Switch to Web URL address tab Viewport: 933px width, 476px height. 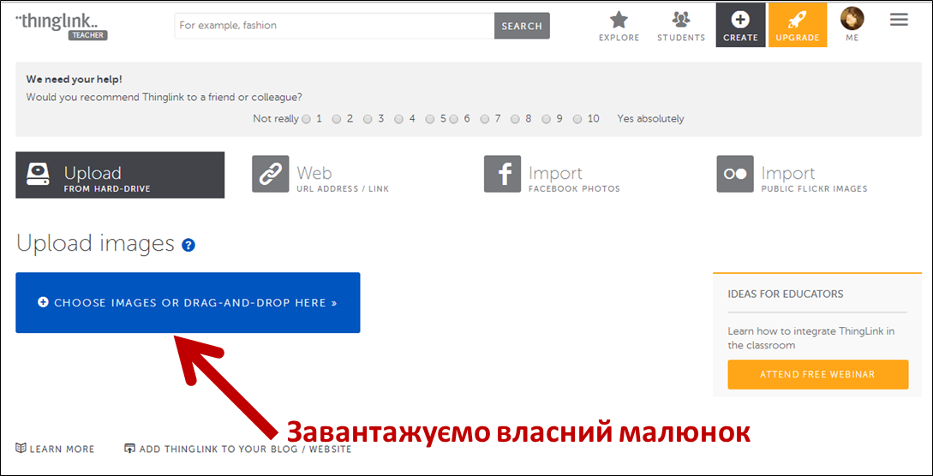click(321, 175)
